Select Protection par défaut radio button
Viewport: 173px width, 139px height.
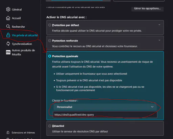point(50,25)
